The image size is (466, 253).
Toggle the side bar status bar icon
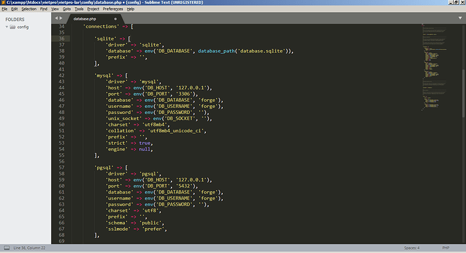(x=7, y=248)
